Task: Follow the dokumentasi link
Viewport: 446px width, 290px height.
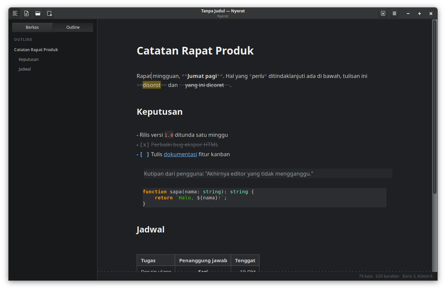Action: (180, 155)
